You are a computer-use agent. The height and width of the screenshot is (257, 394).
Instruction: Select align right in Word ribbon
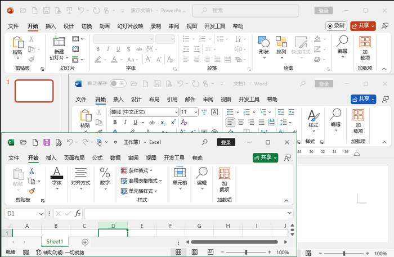click(x=251, y=122)
